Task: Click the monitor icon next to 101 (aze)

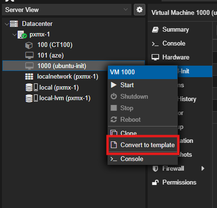Action: point(29,56)
